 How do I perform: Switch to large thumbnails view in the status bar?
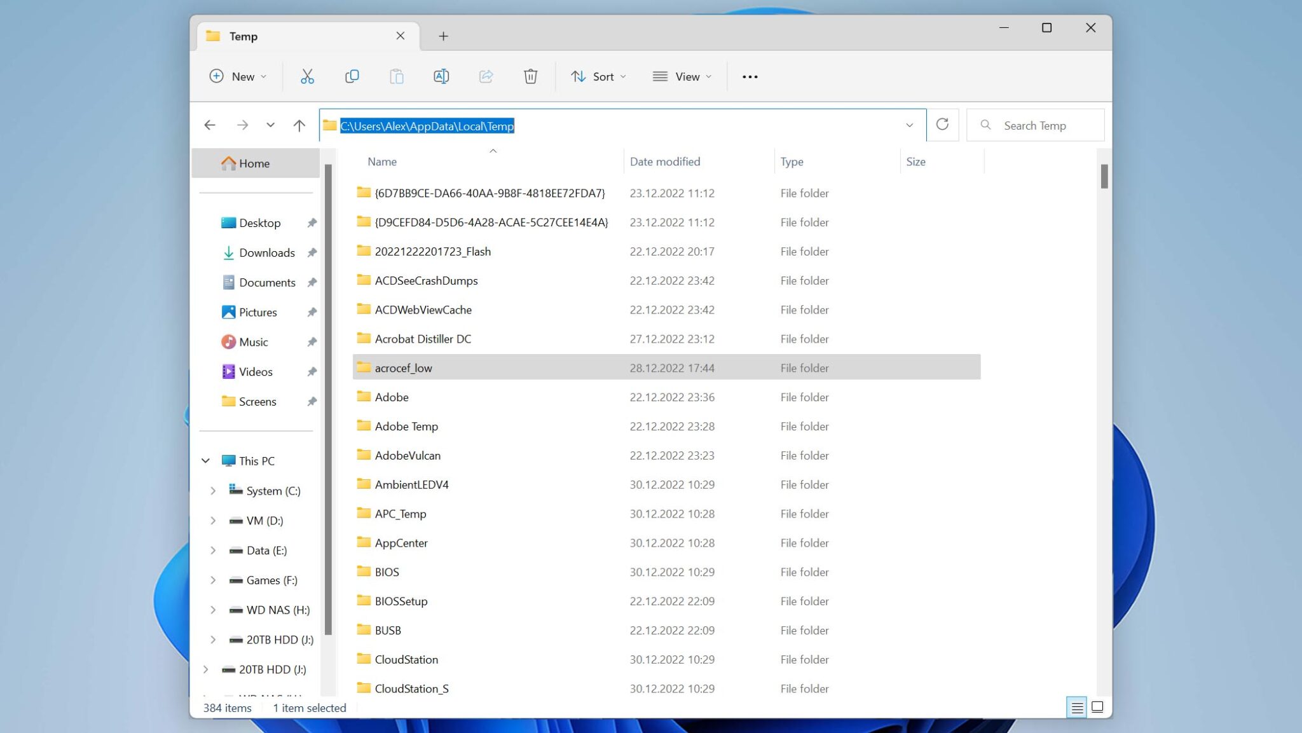[1098, 707]
